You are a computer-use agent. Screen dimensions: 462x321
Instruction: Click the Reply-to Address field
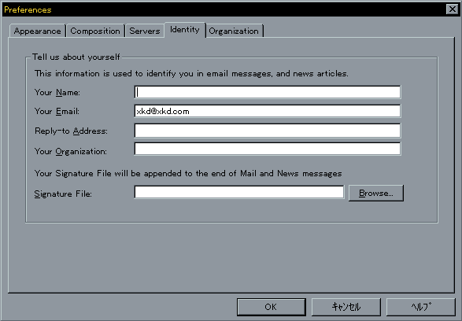[x=268, y=131]
